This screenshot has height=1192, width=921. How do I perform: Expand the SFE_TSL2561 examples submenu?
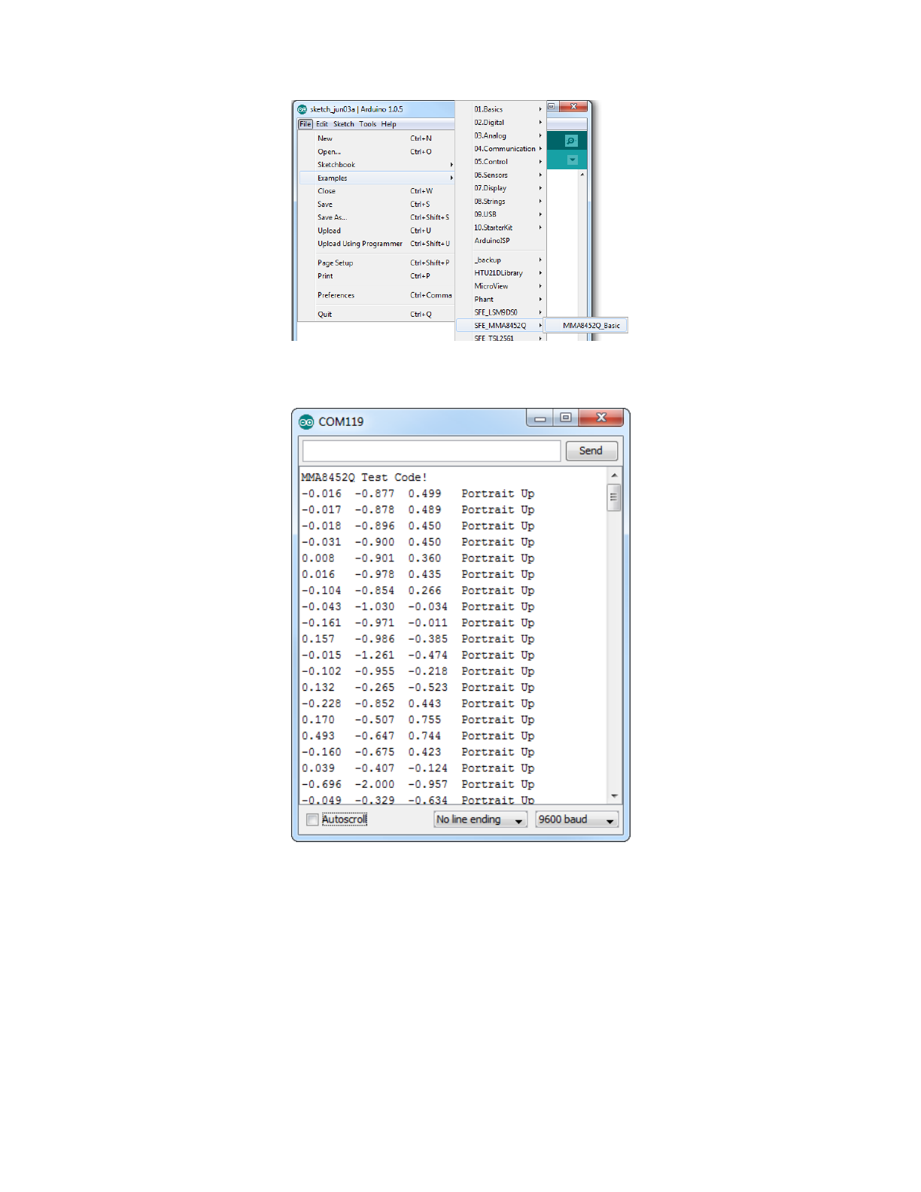[500, 338]
